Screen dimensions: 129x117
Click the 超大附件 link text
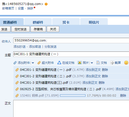click(48, 63)
